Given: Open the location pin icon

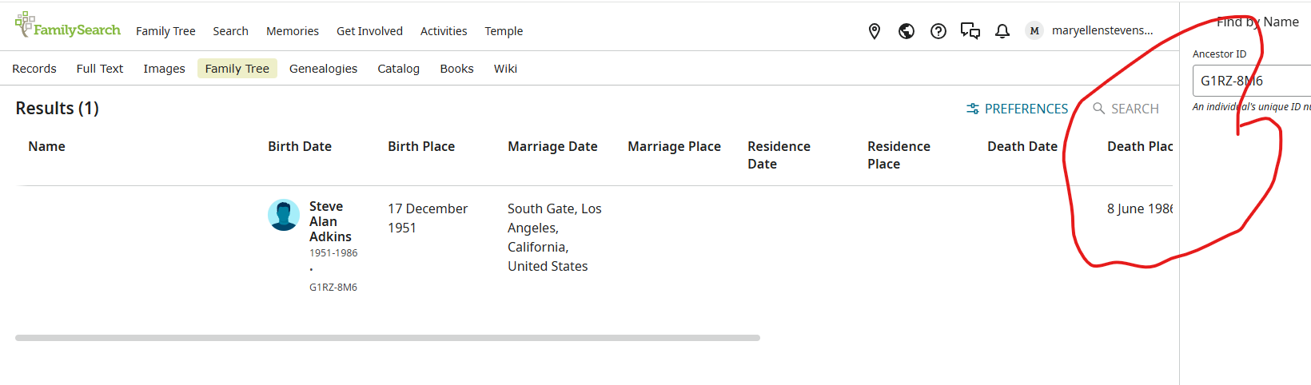Looking at the screenshot, I should pos(875,31).
